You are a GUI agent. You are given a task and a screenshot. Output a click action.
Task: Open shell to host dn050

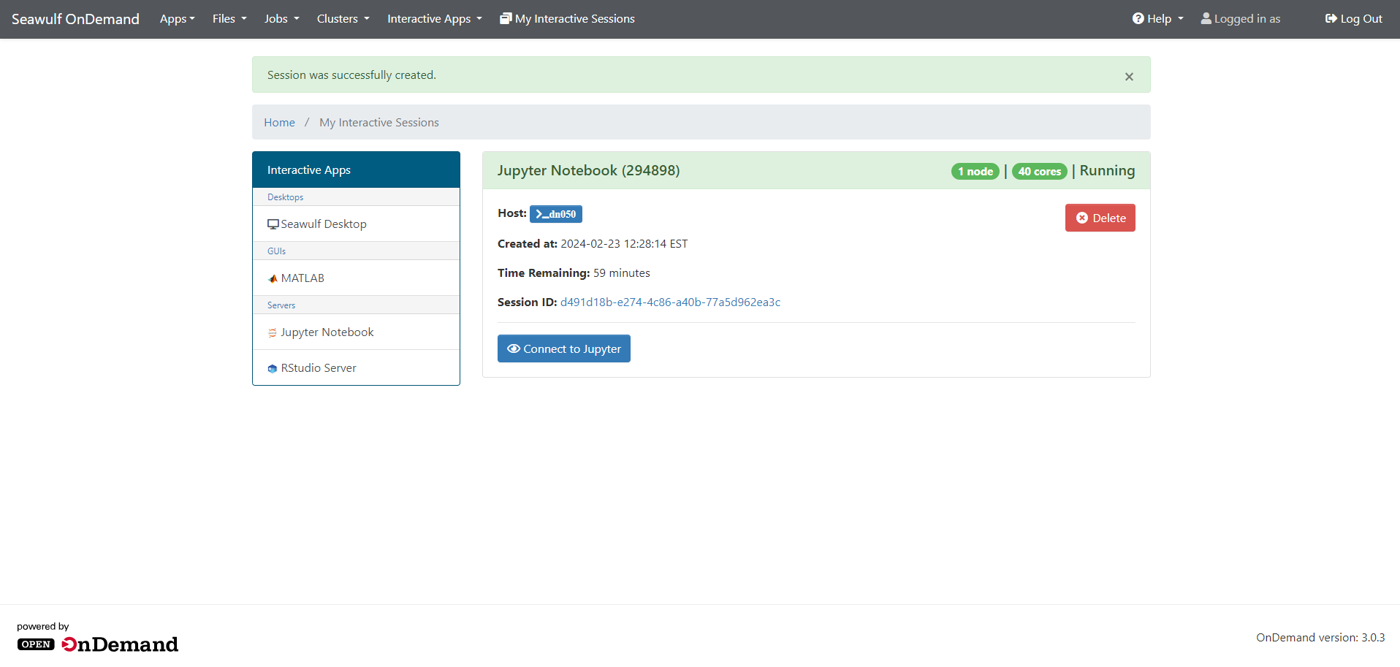pyautogui.click(x=556, y=214)
